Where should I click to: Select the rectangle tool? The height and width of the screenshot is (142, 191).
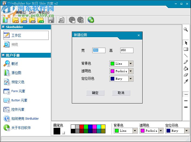click(186, 49)
